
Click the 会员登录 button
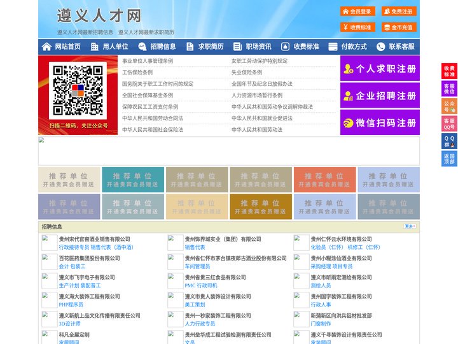357,11
